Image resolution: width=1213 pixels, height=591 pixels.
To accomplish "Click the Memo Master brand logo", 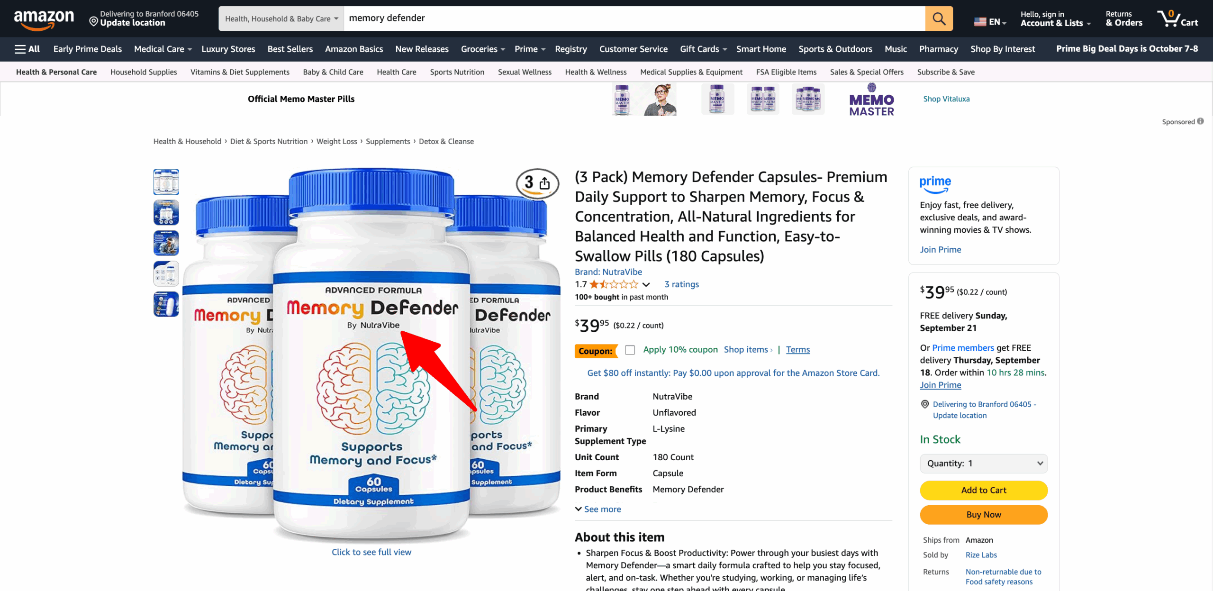I will tap(871, 100).
